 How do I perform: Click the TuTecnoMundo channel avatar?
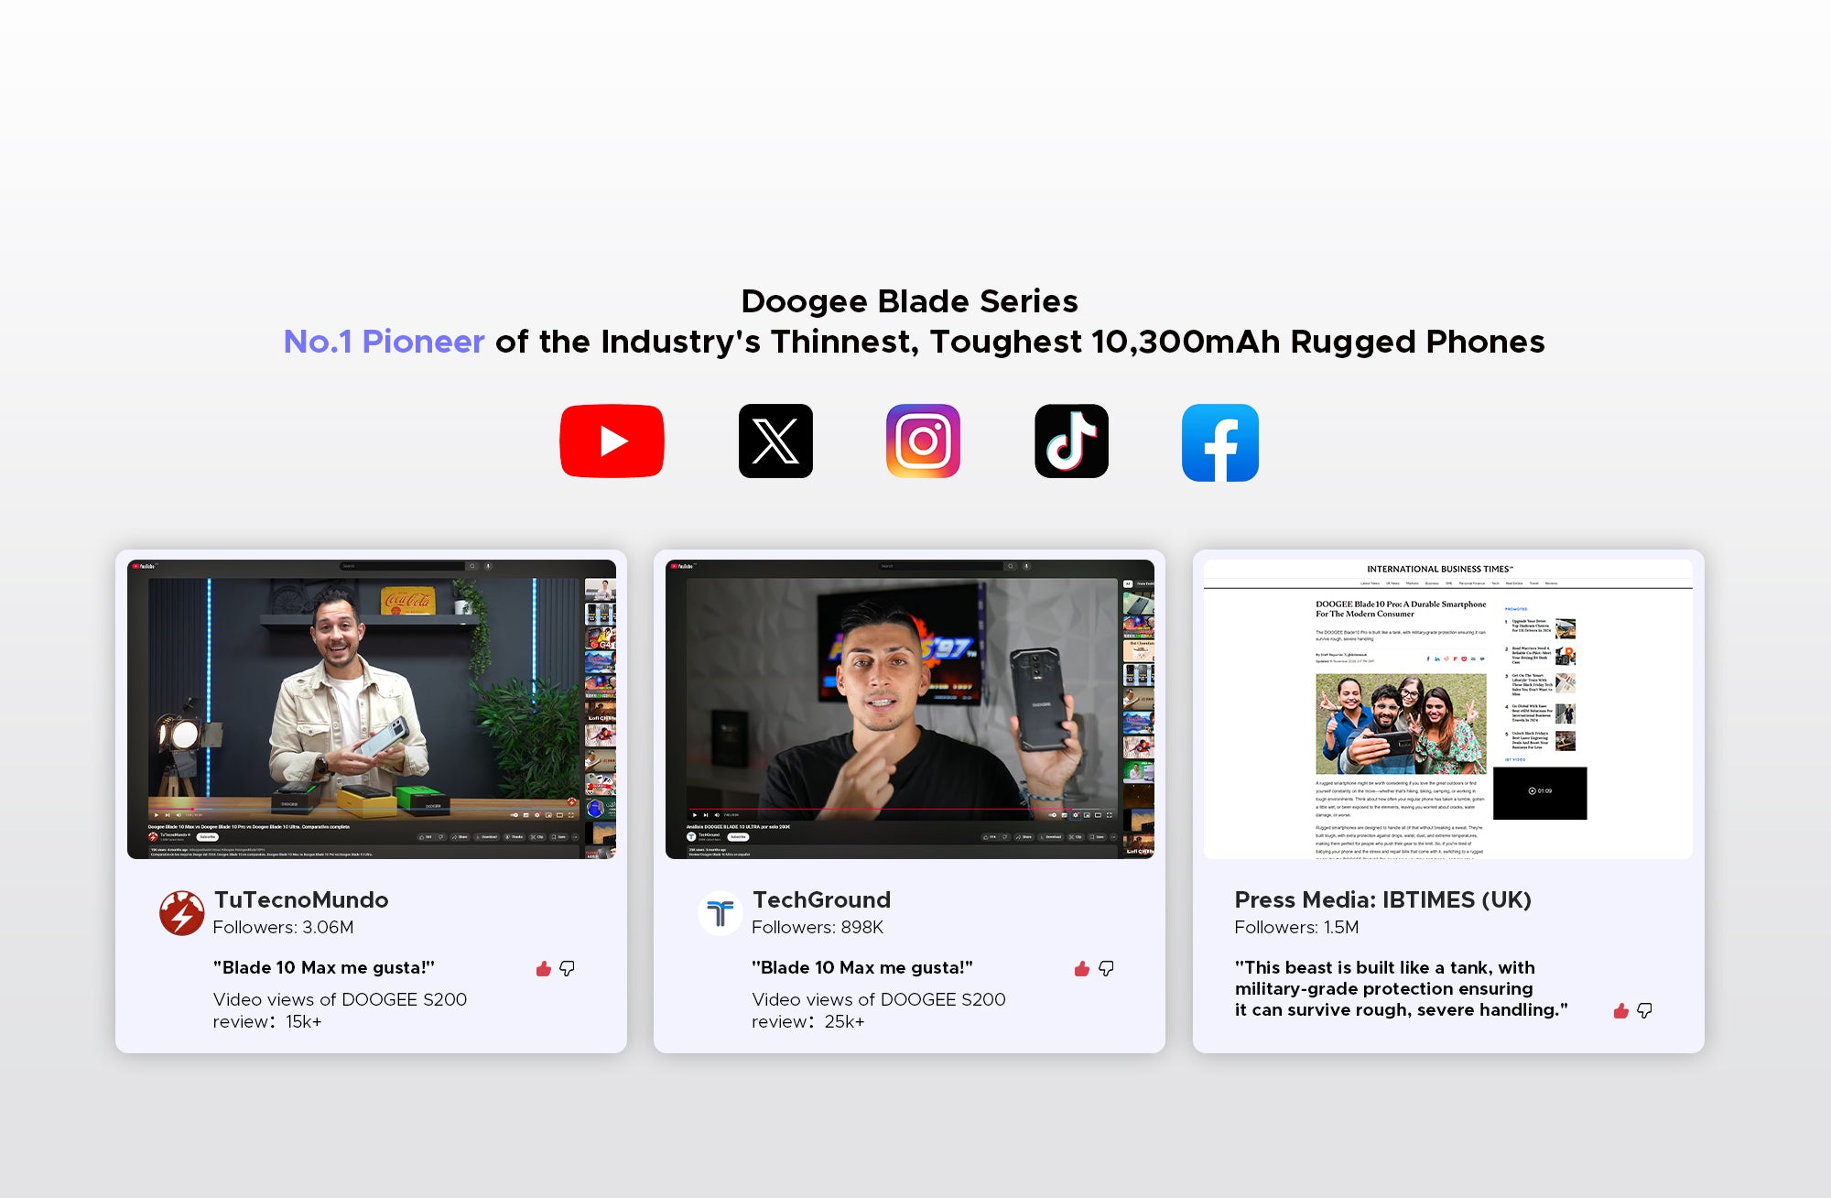pyautogui.click(x=181, y=913)
